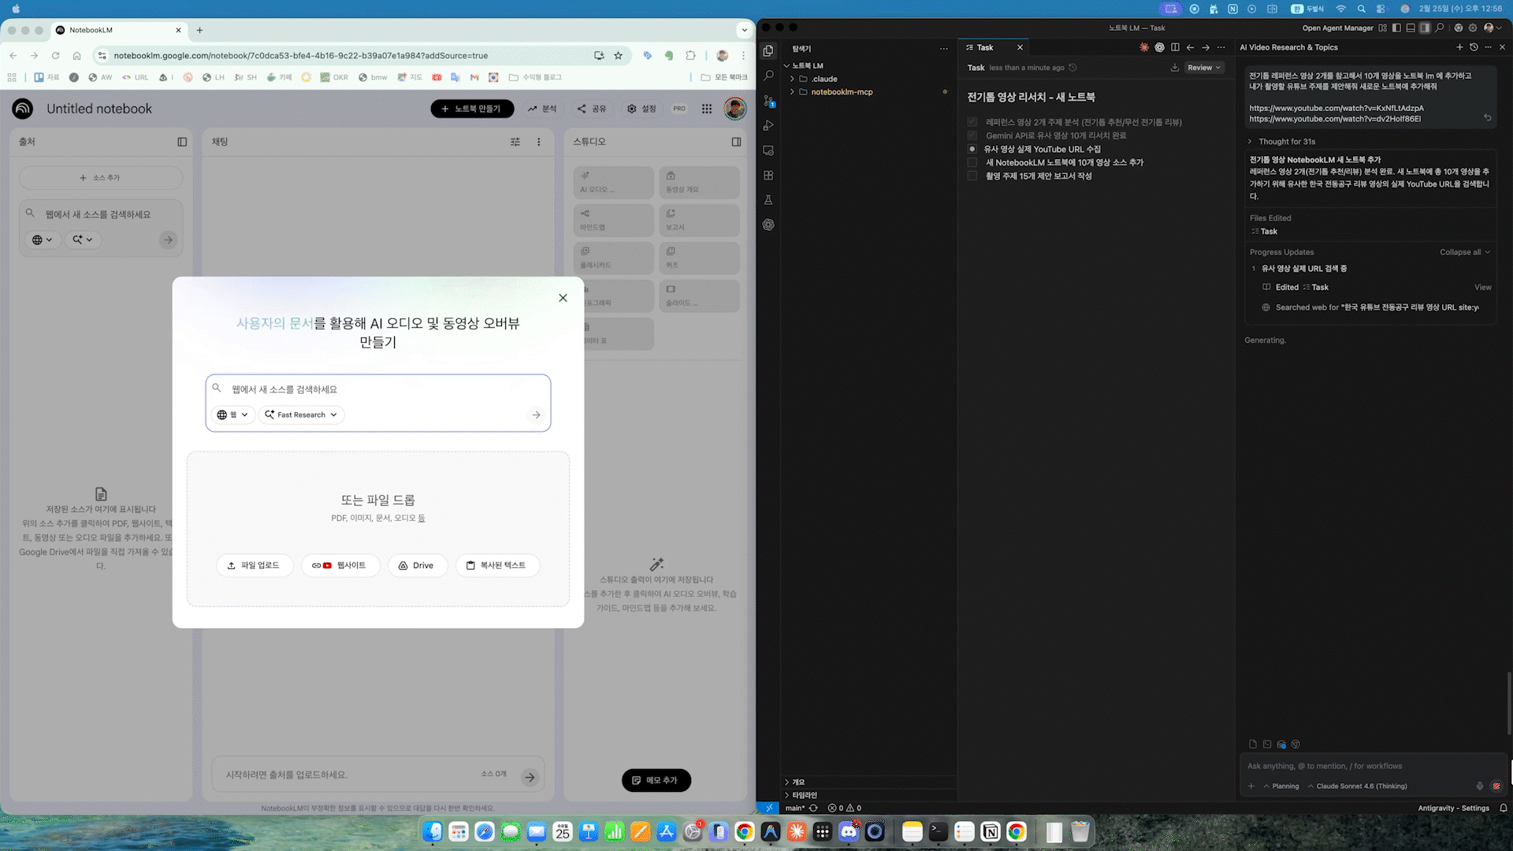Open the Explorer view in activity bar
The width and height of the screenshot is (1513, 851).
pos(768,50)
